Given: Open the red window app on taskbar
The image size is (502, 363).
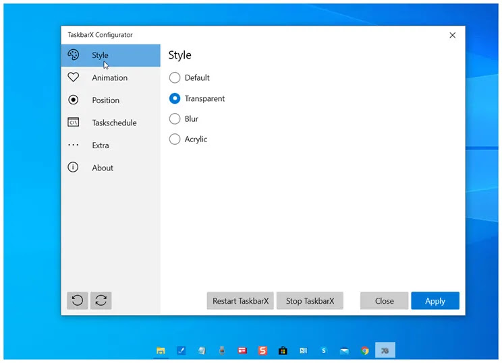Looking at the screenshot, I should [x=242, y=350].
